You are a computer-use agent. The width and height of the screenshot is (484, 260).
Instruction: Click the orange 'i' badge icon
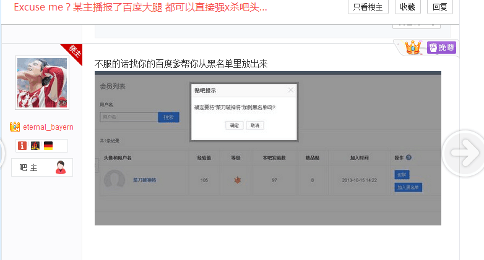point(22,145)
